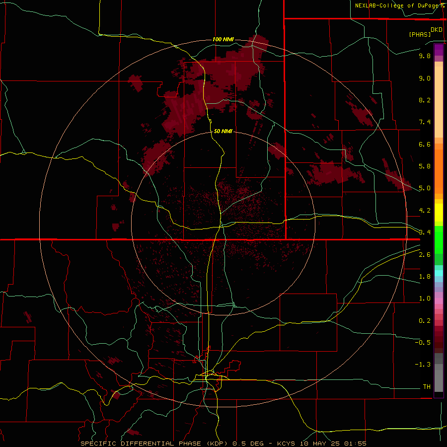The height and width of the screenshot is (447, 447).
Task: Click the 2.6 value on color scale
Action: tap(425, 255)
